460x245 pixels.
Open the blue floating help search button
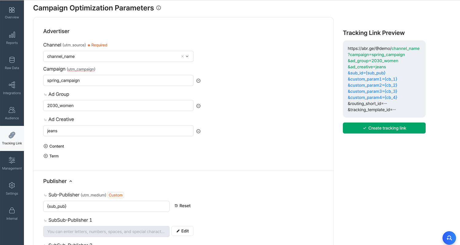449,238
